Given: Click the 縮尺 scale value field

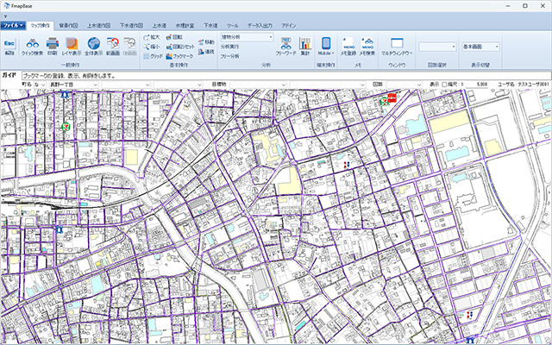Looking at the screenshot, I should click(480, 84).
